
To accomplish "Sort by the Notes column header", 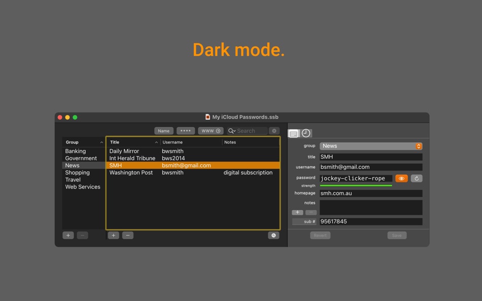I will 251,142.
